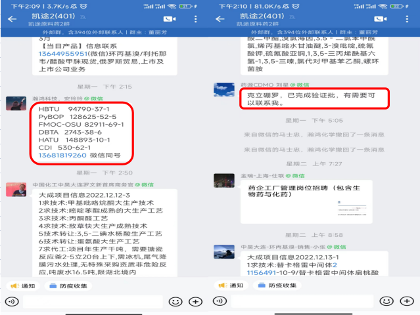
Task: Tap phone number 13644955951 link
Action: (x=63, y=54)
